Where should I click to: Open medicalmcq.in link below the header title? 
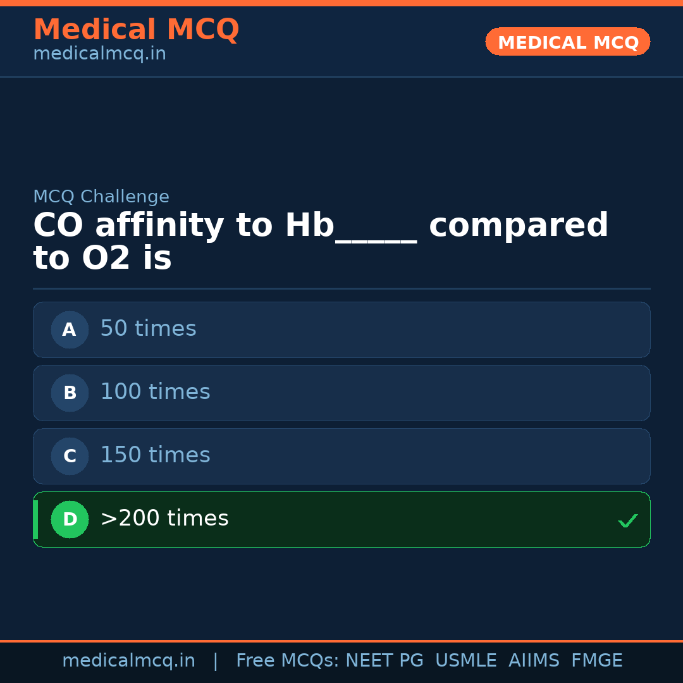[99, 54]
